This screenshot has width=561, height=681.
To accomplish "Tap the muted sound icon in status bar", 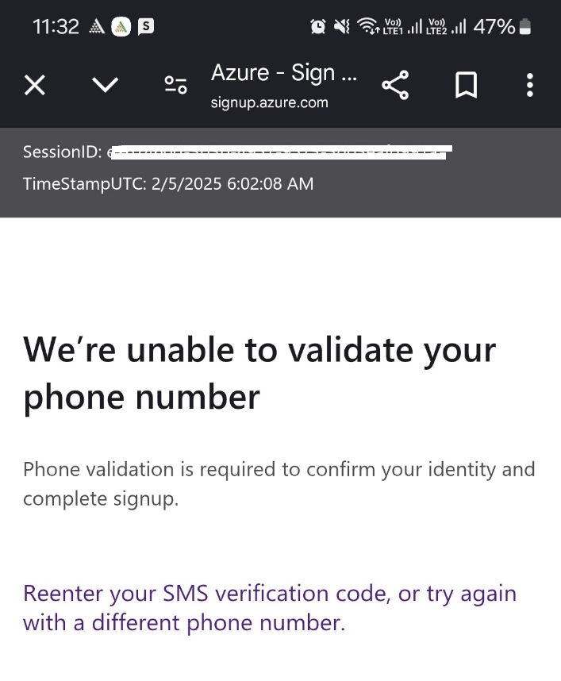I will point(341,26).
